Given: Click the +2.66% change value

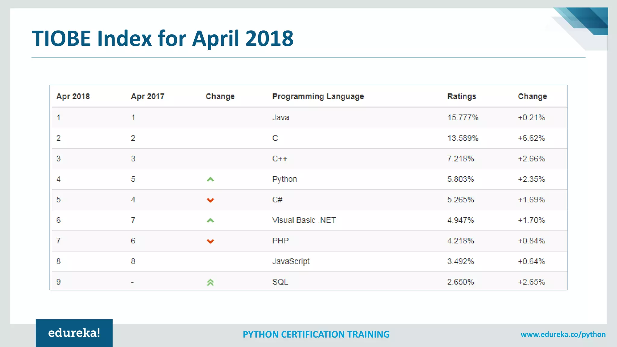Looking at the screenshot, I should click(531, 159).
